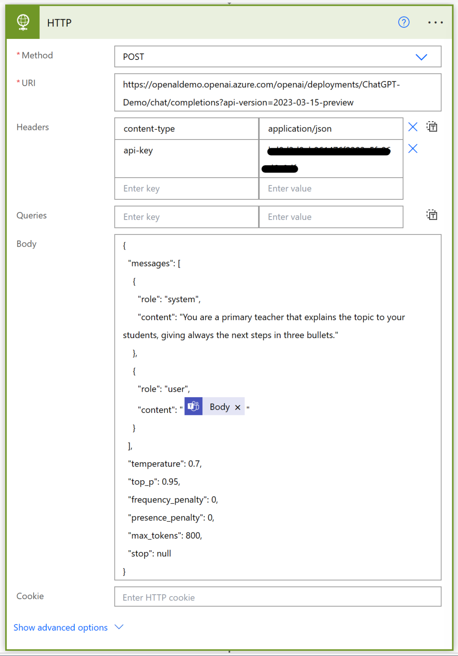Click the empty Headers Enter value field
458x656 pixels.
coord(331,188)
